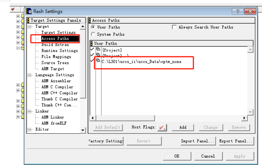Confirm settings with the OK button
The image size is (262, 167).
point(177,156)
